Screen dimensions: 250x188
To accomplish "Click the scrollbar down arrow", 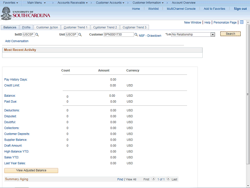I will pyautogui.click(x=248, y=186).
